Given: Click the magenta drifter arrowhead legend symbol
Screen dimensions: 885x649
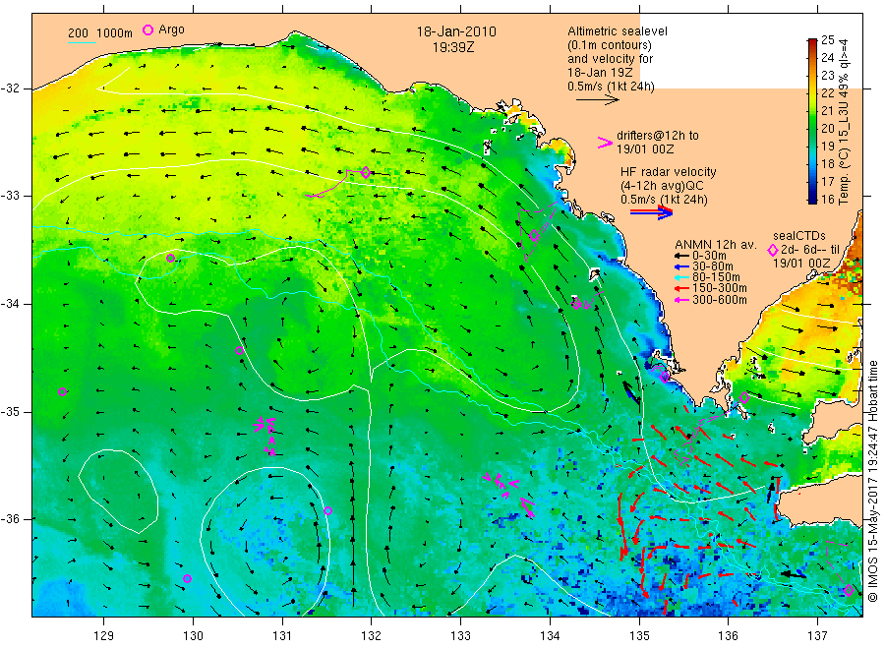Looking at the screenshot, I should tap(605, 143).
